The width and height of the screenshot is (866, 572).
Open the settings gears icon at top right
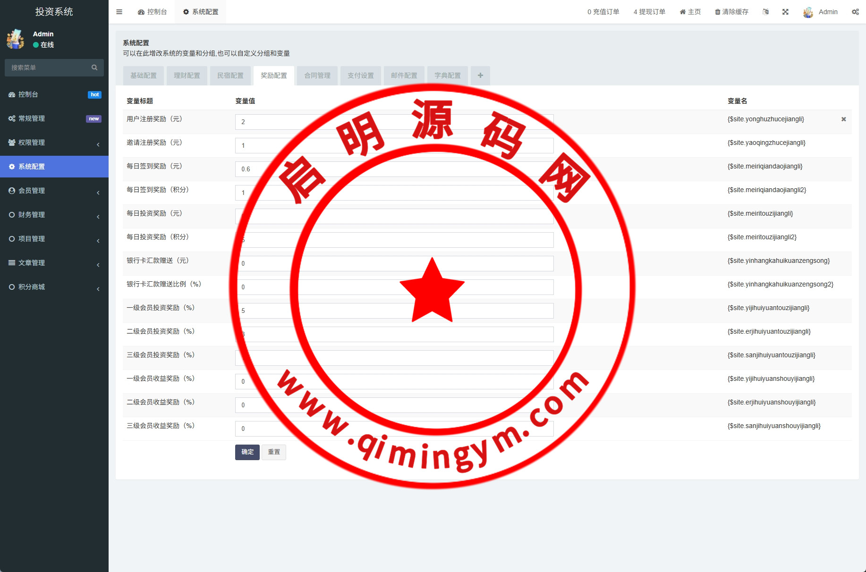coord(855,12)
